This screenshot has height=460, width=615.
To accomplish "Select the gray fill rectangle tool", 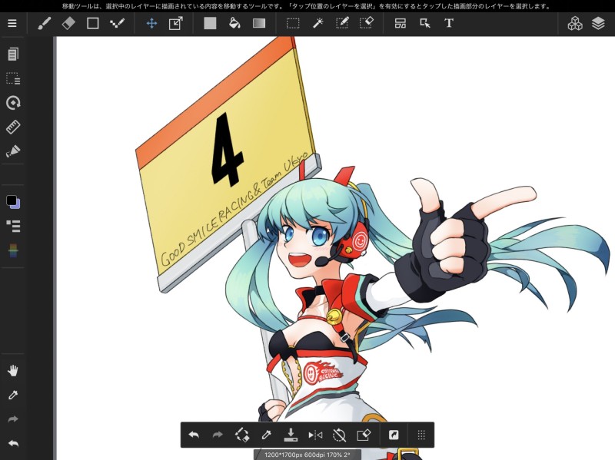I will coord(210,24).
